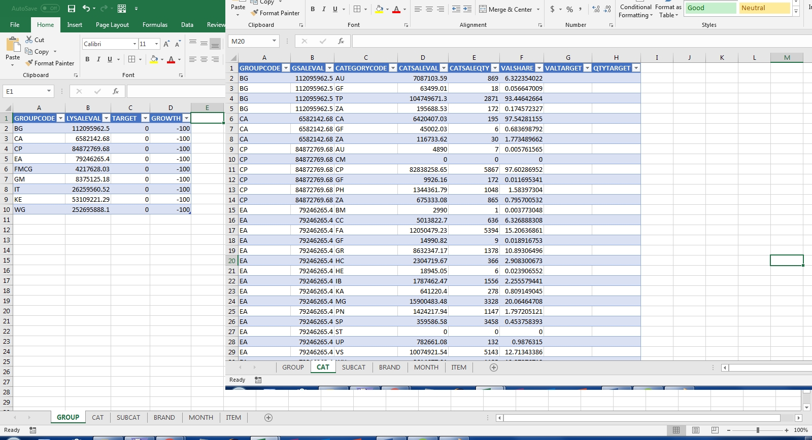The height and width of the screenshot is (440, 812).
Task: Apply the Neutral cell style
Action: pyautogui.click(x=764, y=8)
